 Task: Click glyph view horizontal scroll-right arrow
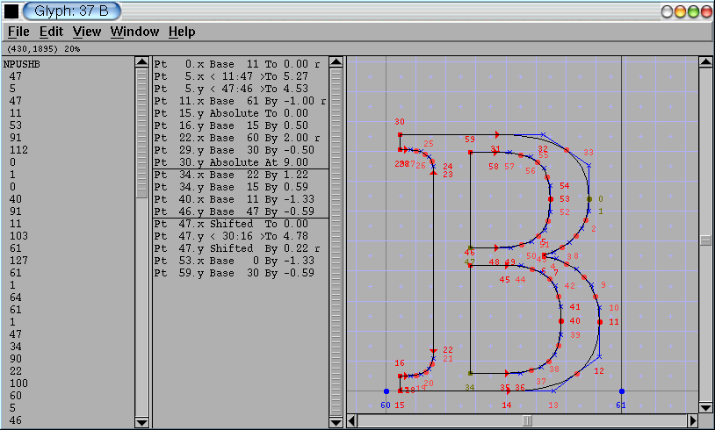pyautogui.click(x=691, y=421)
